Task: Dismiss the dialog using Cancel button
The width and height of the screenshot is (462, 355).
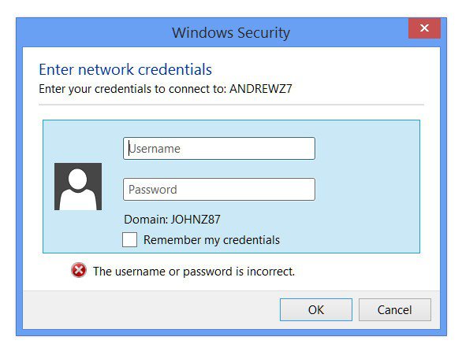Action: pyautogui.click(x=395, y=309)
